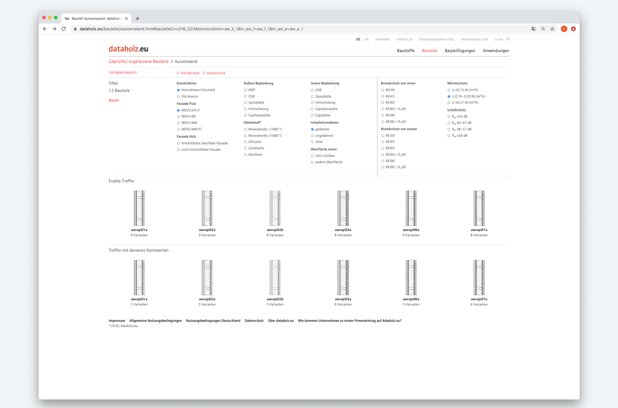
Task: Open Fenstereinbau.info top link
Action: pyautogui.click(x=474, y=39)
